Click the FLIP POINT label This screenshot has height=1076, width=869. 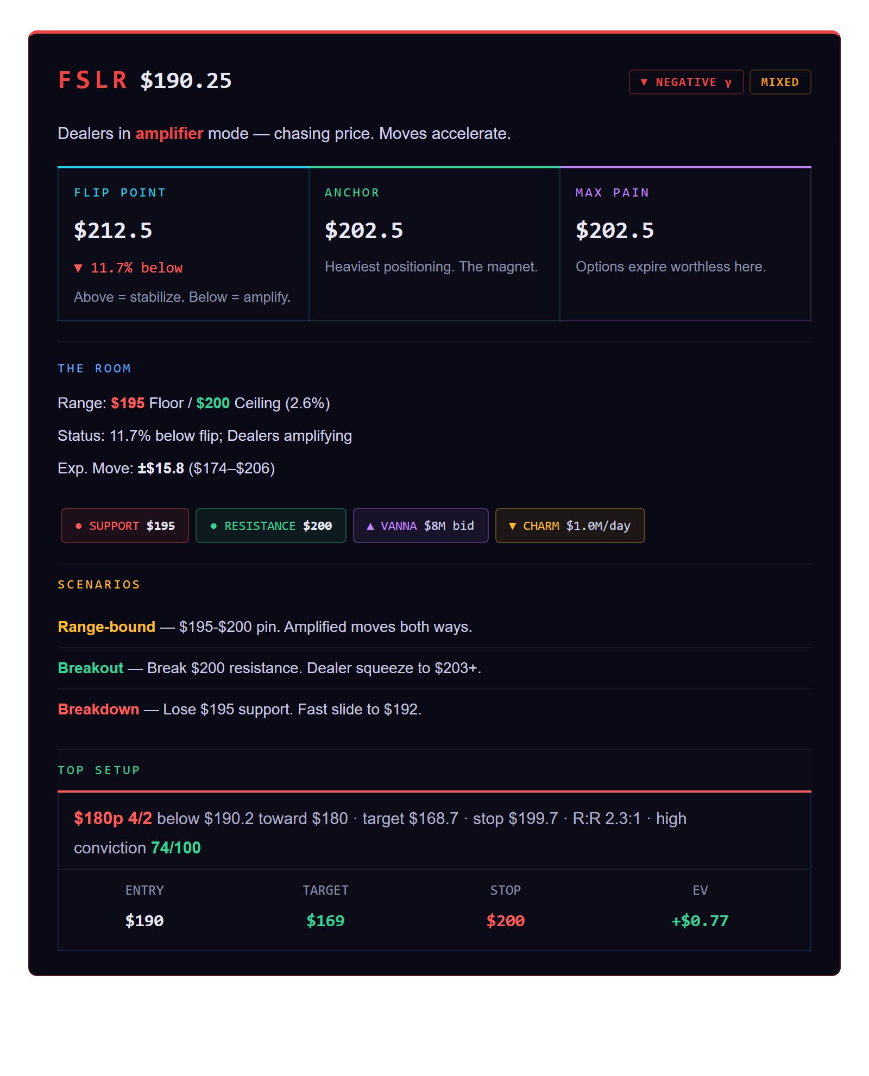pos(120,193)
